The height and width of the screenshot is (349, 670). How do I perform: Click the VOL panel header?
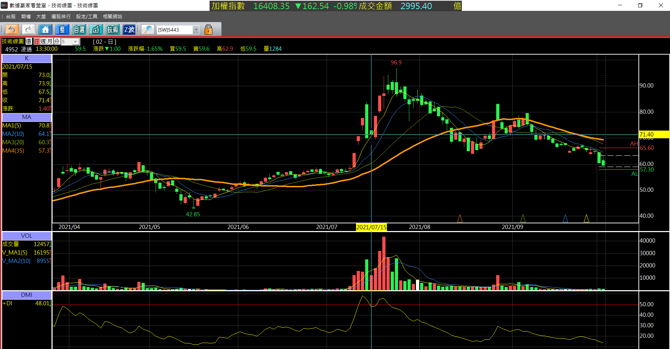(x=27, y=236)
